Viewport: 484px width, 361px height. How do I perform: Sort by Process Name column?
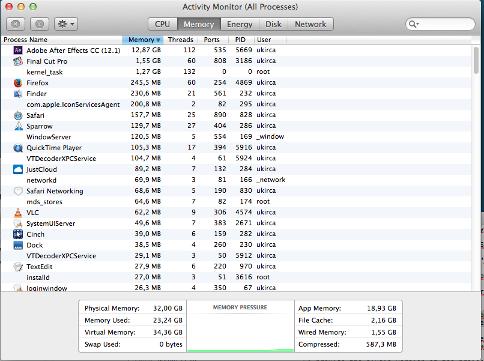62,40
